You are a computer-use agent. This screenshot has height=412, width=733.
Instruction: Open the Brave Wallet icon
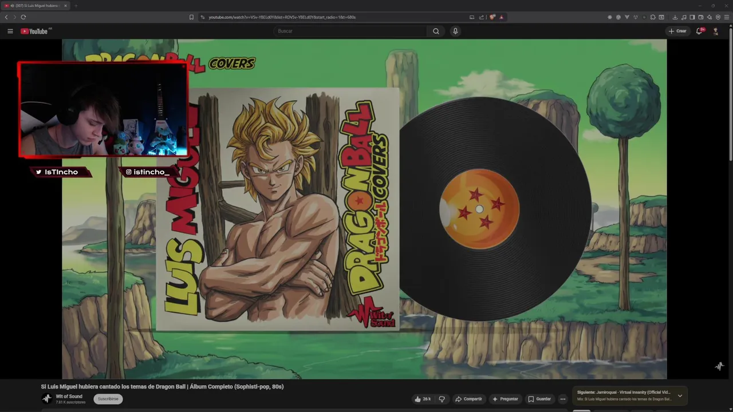click(x=701, y=17)
